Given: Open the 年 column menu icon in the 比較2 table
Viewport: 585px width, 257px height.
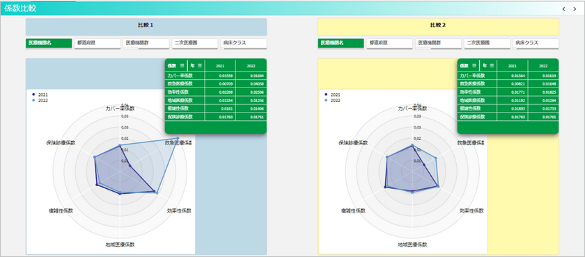Looking at the screenshot, I should pyautogui.click(x=492, y=65).
